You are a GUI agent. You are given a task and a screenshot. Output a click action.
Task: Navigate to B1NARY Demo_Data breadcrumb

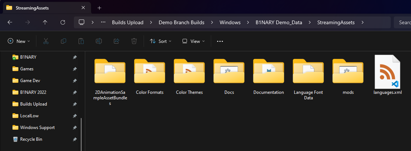279,22
